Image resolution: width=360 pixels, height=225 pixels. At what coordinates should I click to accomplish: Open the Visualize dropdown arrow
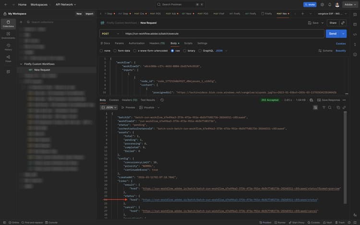pos(158,107)
